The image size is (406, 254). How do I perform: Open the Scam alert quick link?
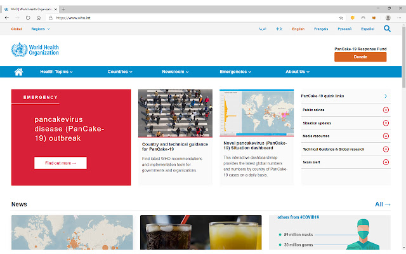311,163
